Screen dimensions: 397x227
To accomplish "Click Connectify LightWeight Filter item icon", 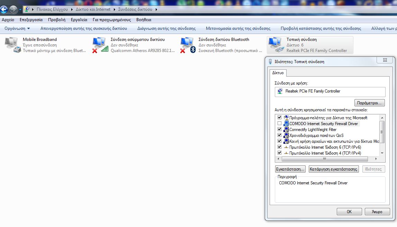I will [x=286, y=129].
